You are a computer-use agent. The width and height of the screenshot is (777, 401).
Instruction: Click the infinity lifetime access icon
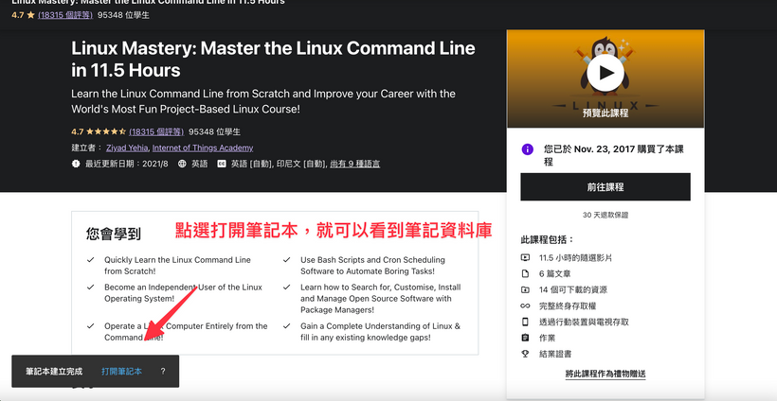point(526,305)
